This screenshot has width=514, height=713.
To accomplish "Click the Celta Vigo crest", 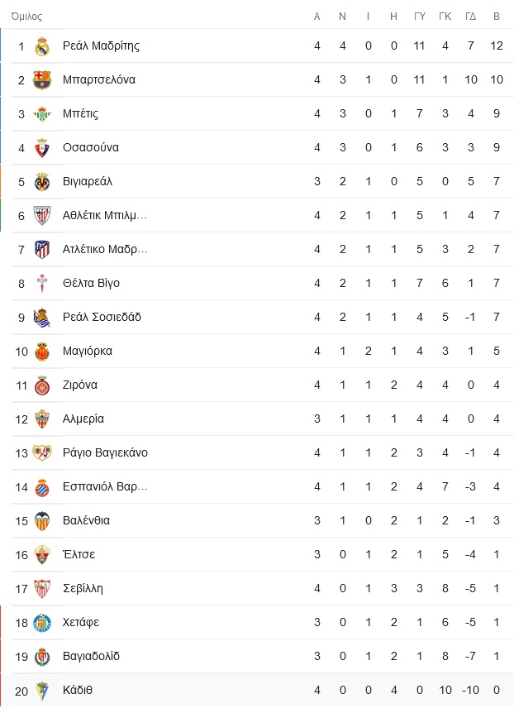I will pos(42,284).
